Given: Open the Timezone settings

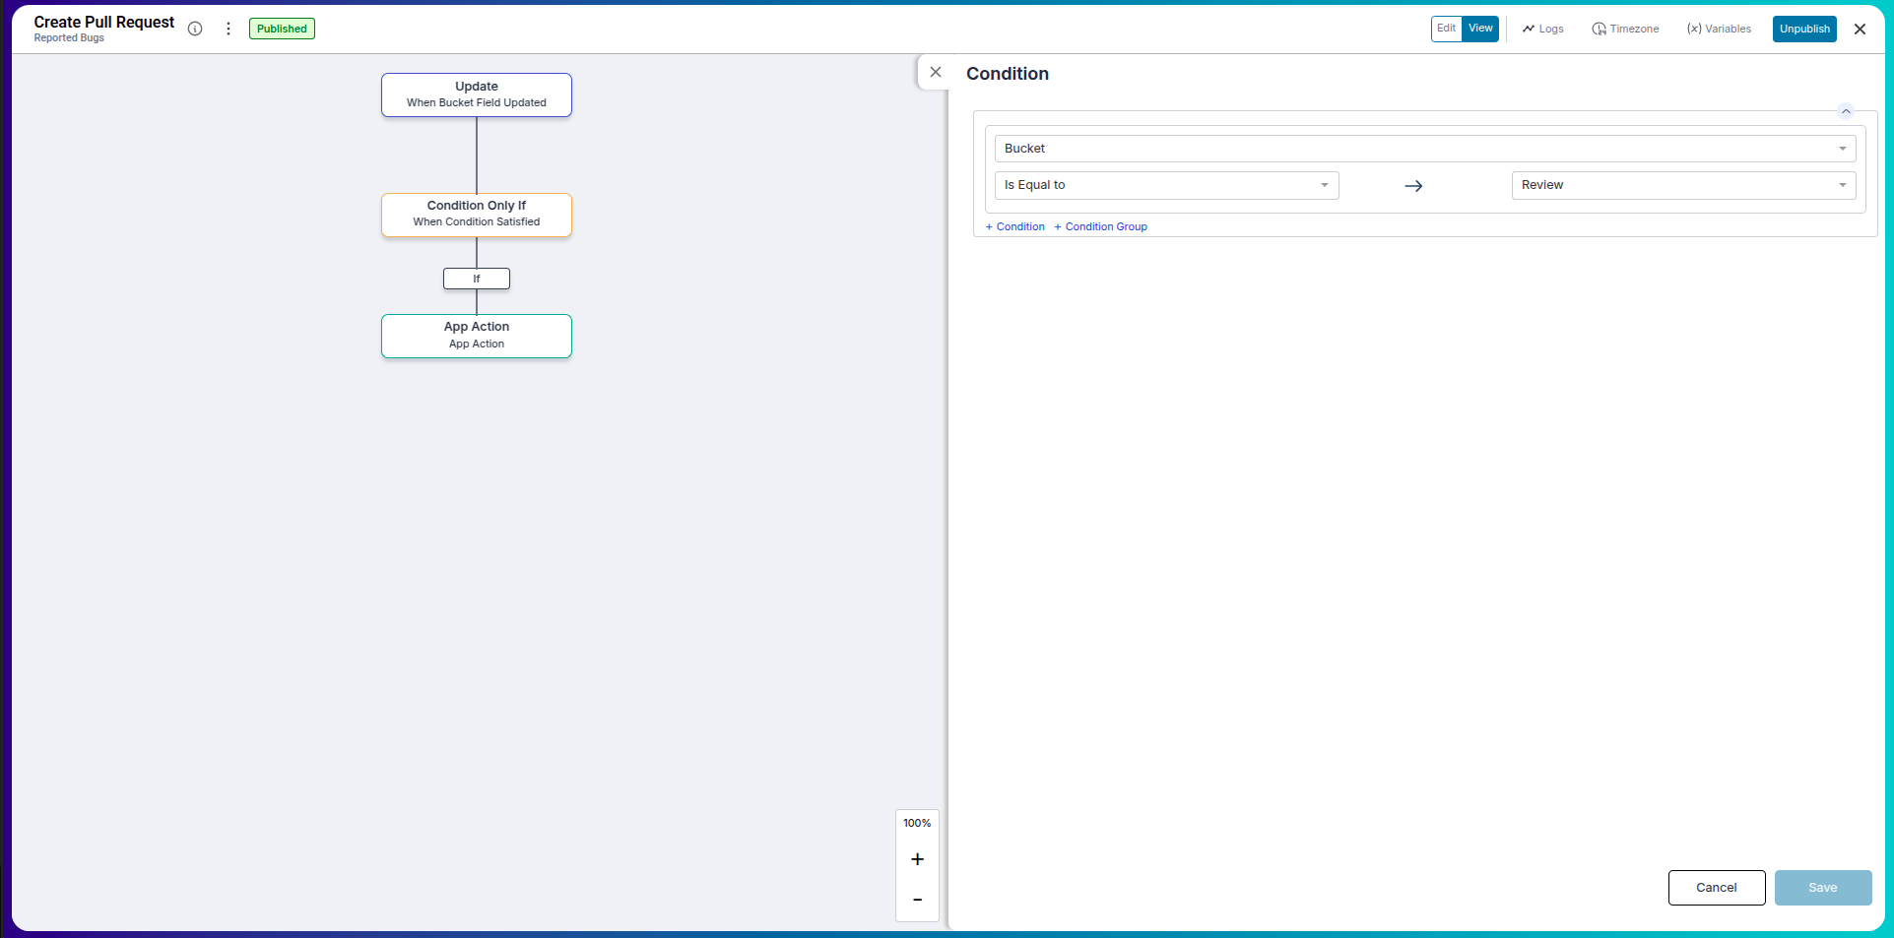Looking at the screenshot, I should pos(1625,29).
